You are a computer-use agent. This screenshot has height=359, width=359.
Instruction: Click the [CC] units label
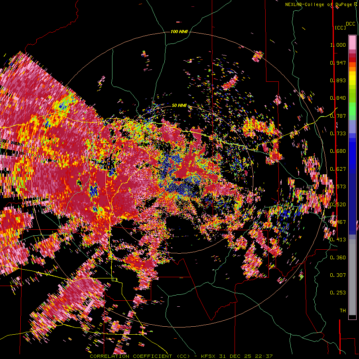tap(340, 28)
